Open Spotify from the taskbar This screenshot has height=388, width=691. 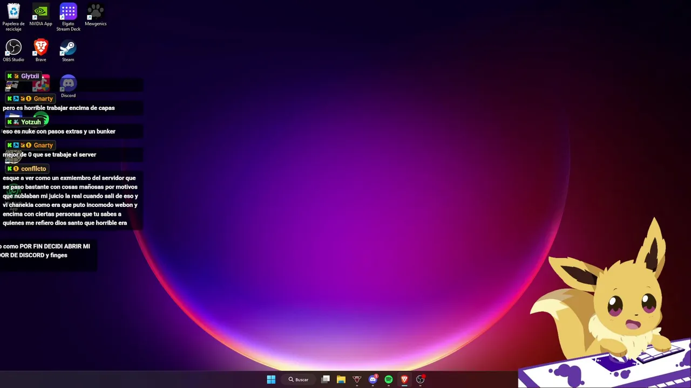[388, 379]
